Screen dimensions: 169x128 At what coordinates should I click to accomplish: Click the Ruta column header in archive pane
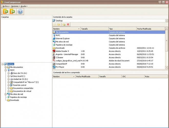pyautogui.click(x=156, y=77)
